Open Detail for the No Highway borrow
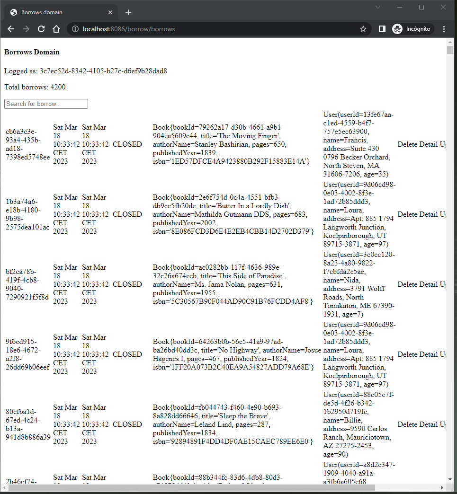The width and height of the screenshot is (457, 494). 428,354
